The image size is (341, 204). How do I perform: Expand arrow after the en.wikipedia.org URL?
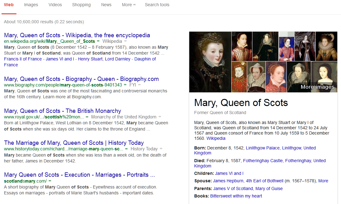(x=98, y=41)
